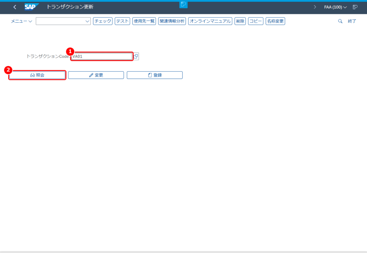The height and width of the screenshot is (264, 367).
Task: Click the back arrow in the header
Action: pos(15,7)
